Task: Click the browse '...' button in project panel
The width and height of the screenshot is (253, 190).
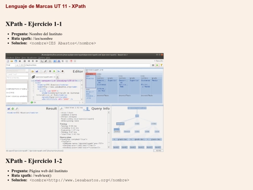Action: 27,71
